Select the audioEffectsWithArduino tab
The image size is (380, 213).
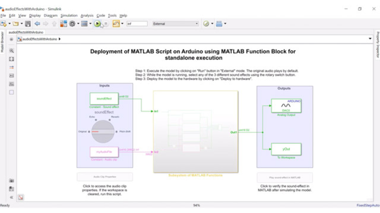click(x=26, y=32)
